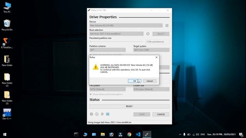
Task: Open Rufus settings sliders icon
Action: tap(102, 114)
